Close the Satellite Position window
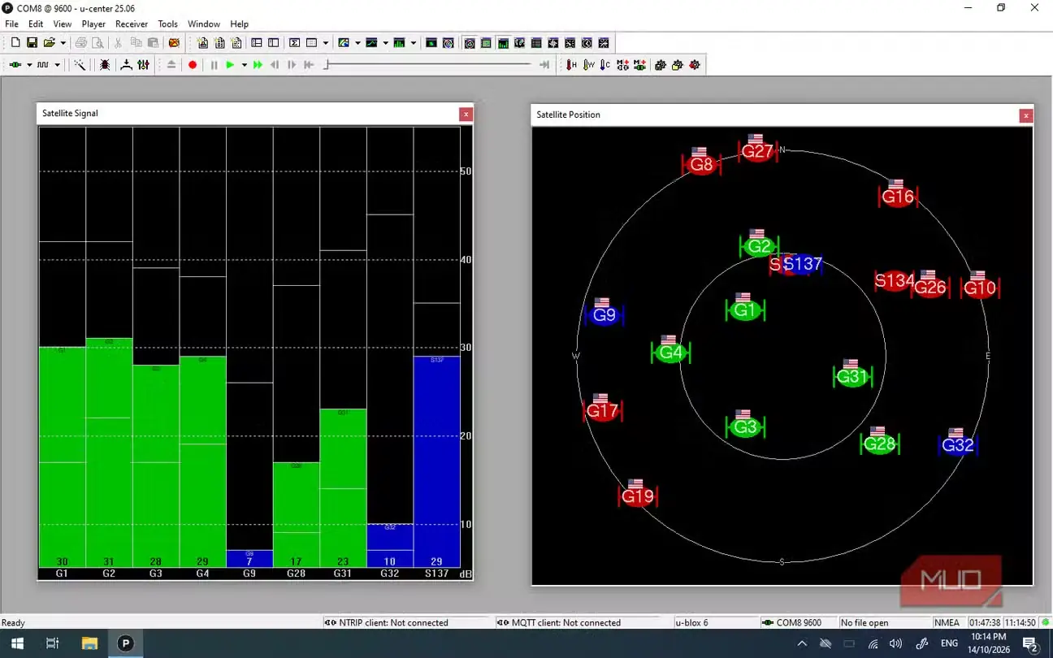The width and height of the screenshot is (1053, 658). click(1026, 115)
